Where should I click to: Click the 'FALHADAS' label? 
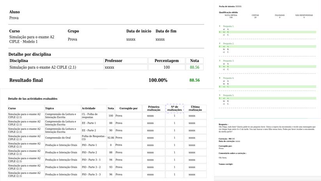[280, 15]
